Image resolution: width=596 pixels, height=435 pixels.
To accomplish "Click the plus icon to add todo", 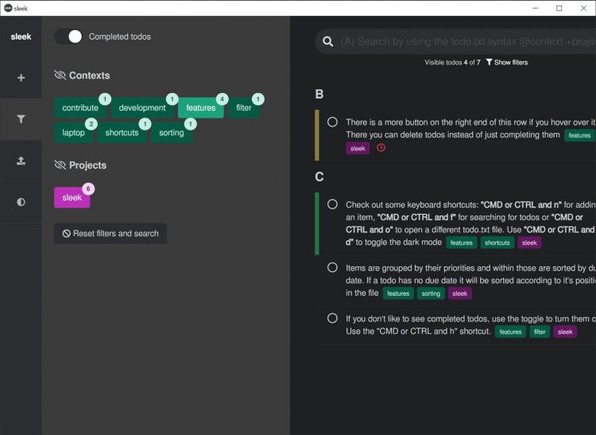I will pos(21,78).
